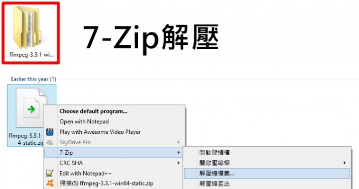Click the Notepad++ icon in context menu

pos(50,173)
